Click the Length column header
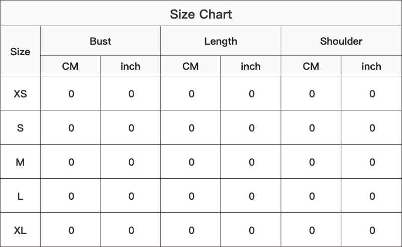Screen dimensions: 402x247 click(x=221, y=41)
